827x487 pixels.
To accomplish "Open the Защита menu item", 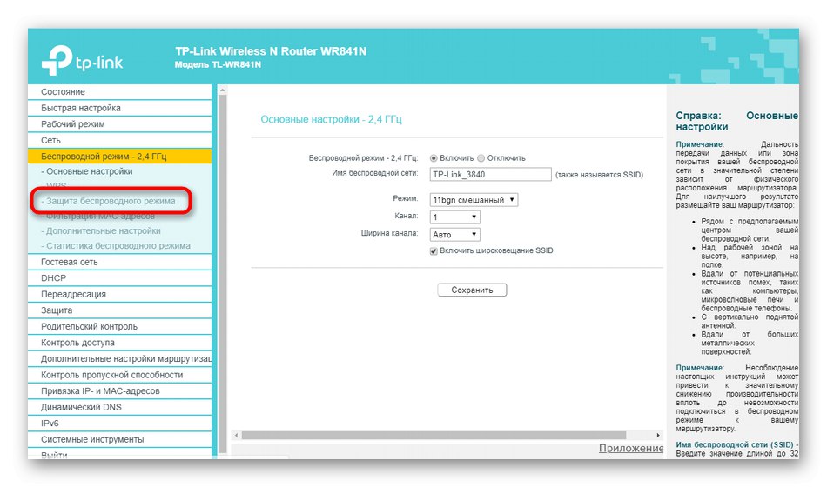I will point(120,310).
